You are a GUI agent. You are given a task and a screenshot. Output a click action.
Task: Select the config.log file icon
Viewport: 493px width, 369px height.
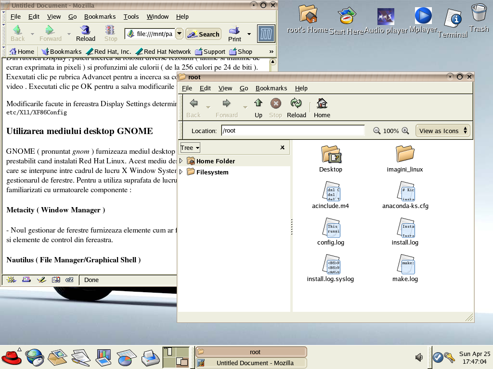click(x=331, y=227)
